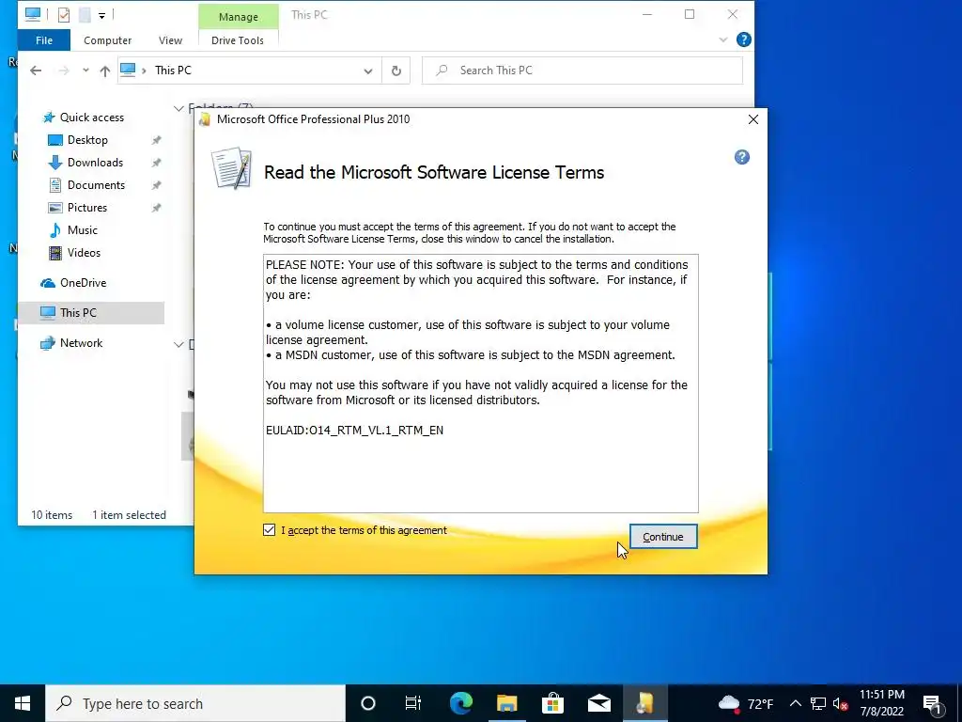Open the Windows Start menu

pos(23,703)
